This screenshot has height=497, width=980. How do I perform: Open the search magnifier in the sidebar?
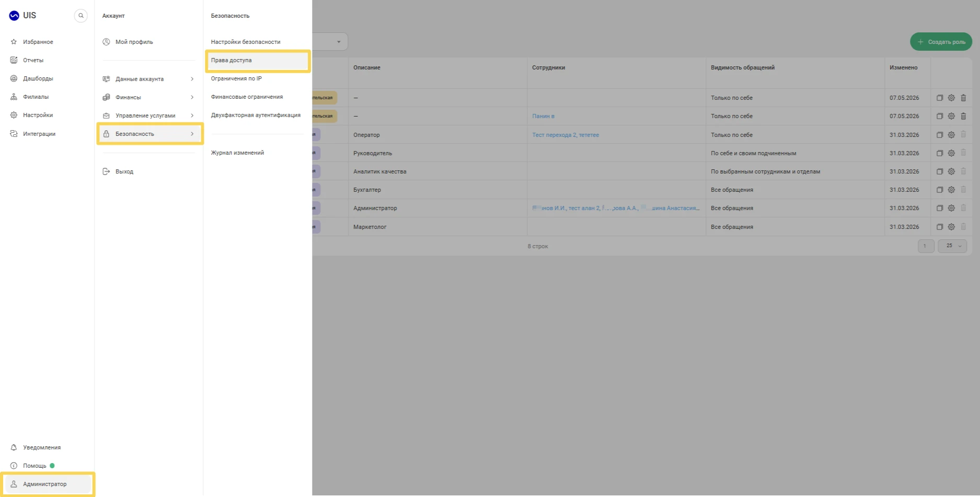81,16
